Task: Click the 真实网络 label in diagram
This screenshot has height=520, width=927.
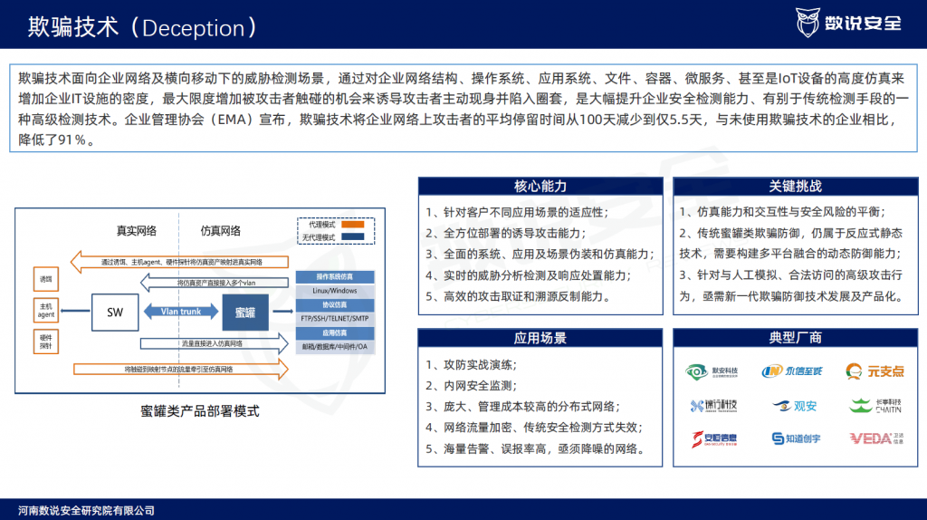Action: click(x=137, y=231)
